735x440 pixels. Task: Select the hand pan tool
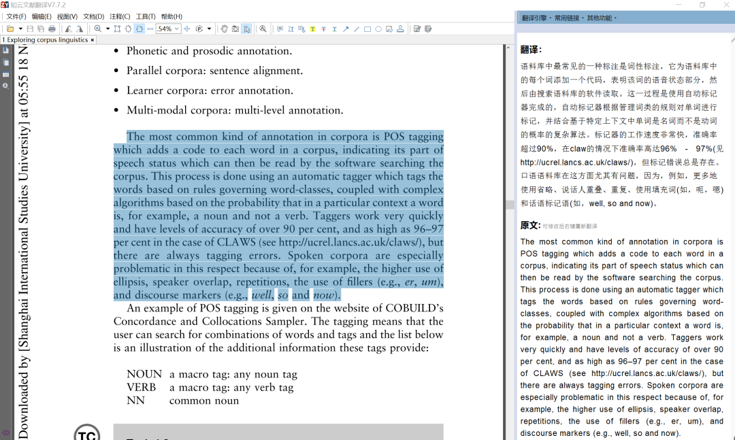point(224,29)
